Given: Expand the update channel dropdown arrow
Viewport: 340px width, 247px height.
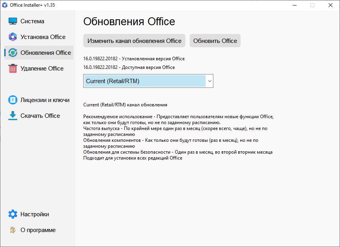Looking at the screenshot, I should pyautogui.click(x=209, y=81).
